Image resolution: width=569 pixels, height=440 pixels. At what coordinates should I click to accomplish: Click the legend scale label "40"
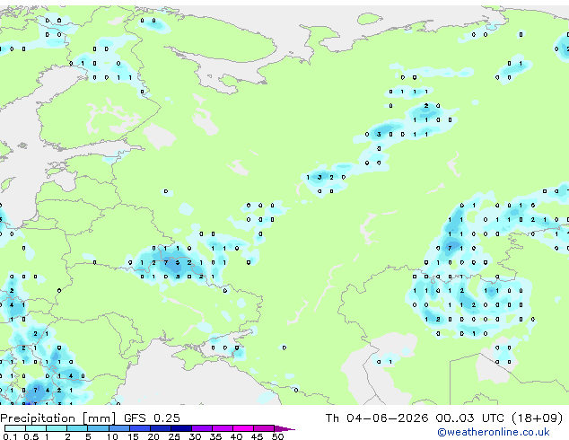236,436
